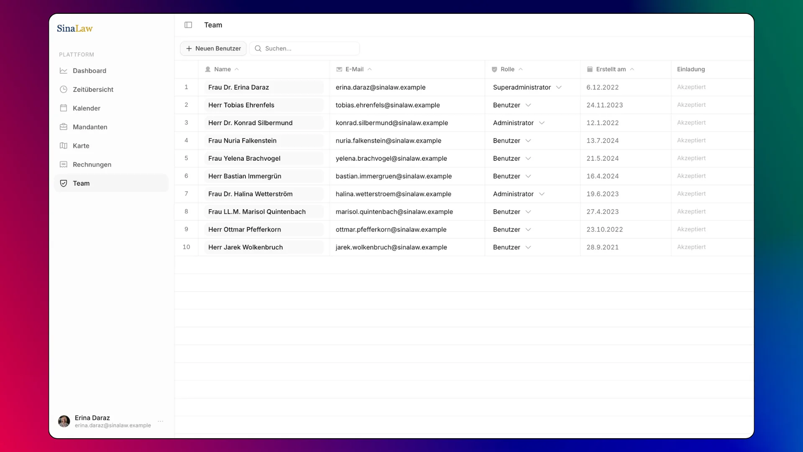803x452 pixels.
Task: Select the name Frau Nuria Falkenstein
Action: coord(243,141)
